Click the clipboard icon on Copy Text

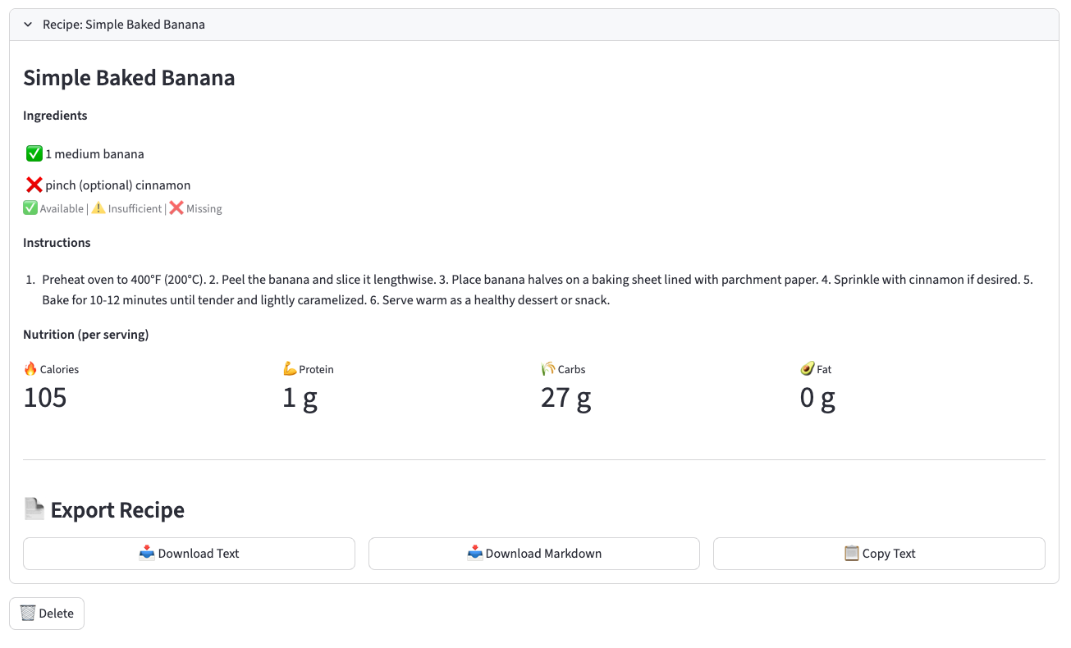pos(852,554)
